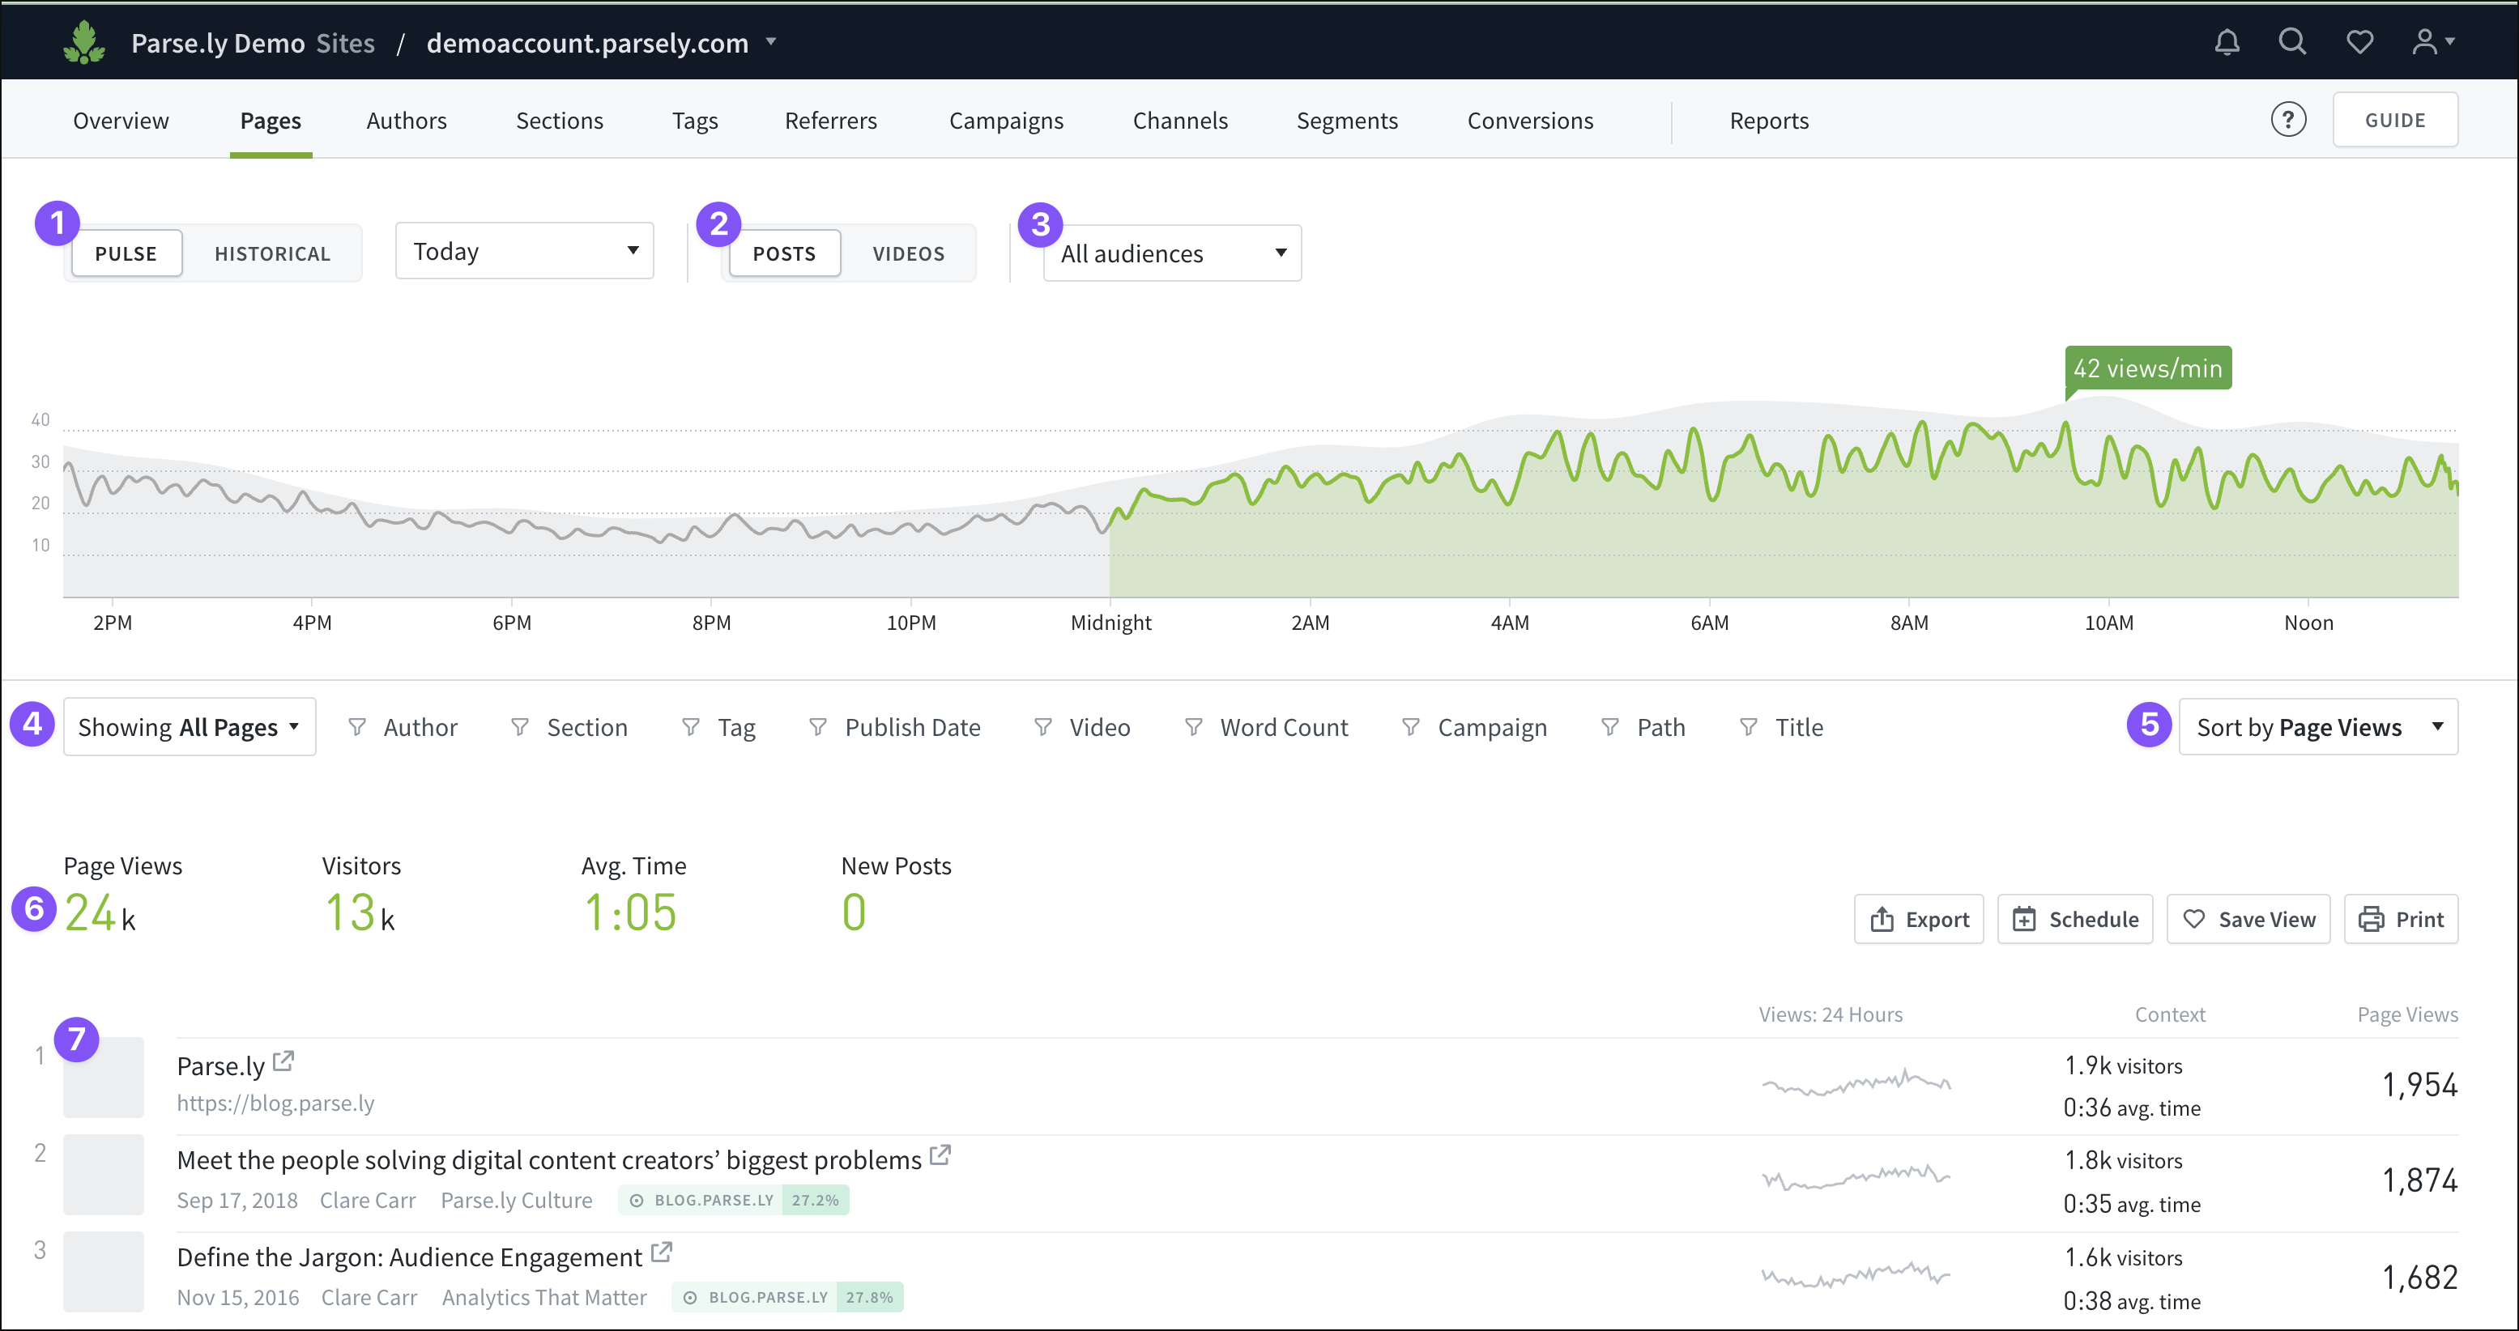Click the Visitors 13k metric
The width and height of the screenshot is (2519, 1331).
(360, 895)
